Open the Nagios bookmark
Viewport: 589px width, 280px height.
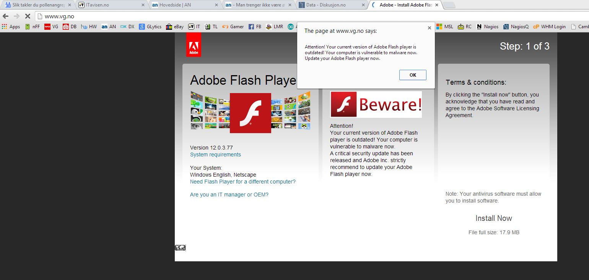(488, 27)
